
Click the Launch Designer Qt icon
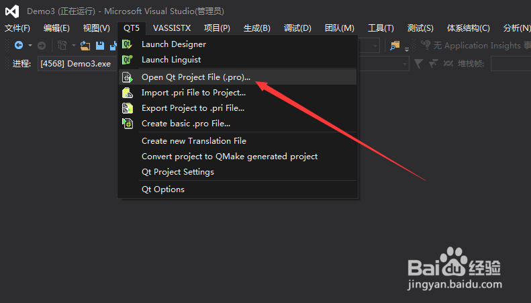coord(128,44)
